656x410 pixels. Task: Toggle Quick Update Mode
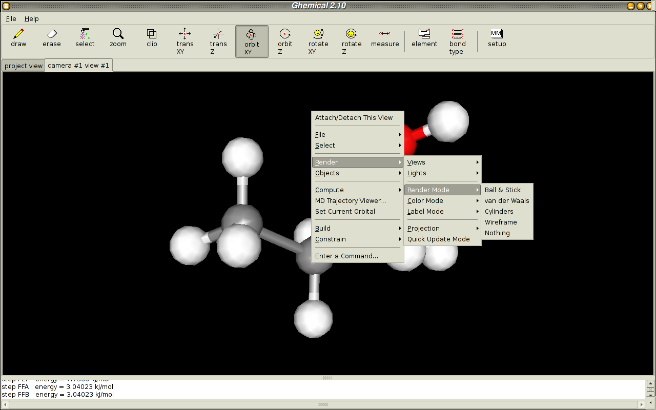(439, 239)
